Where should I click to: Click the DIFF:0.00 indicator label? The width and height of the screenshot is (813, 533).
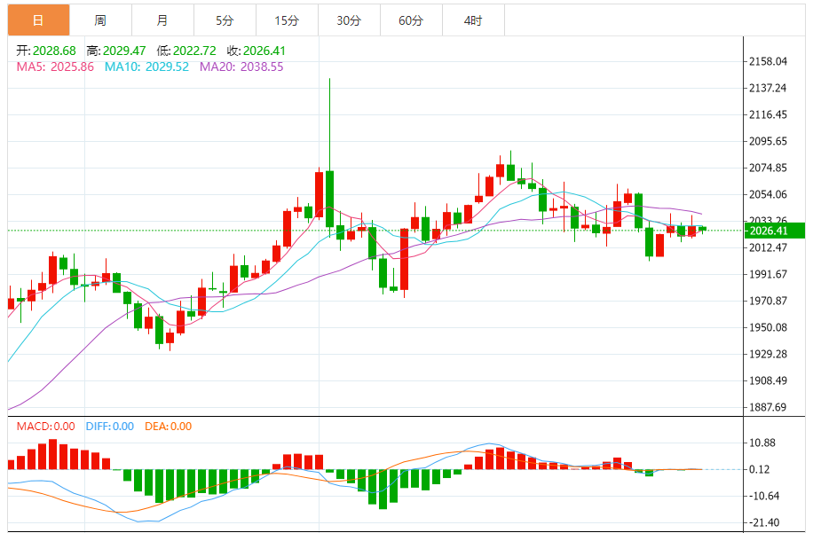click(x=110, y=427)
